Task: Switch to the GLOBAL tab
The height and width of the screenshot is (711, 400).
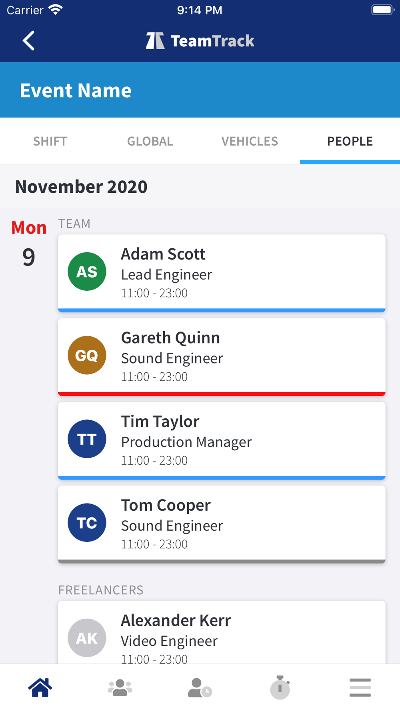Action: 150,141
